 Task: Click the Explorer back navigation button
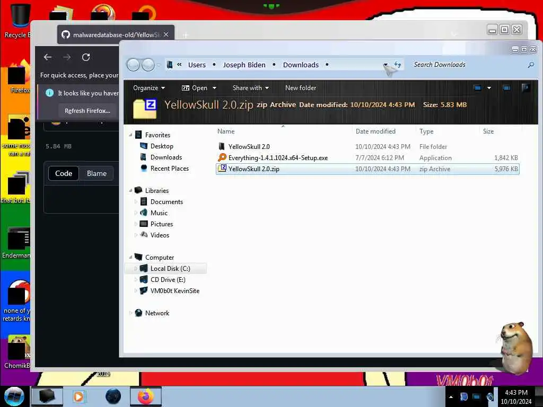[133, 65]
